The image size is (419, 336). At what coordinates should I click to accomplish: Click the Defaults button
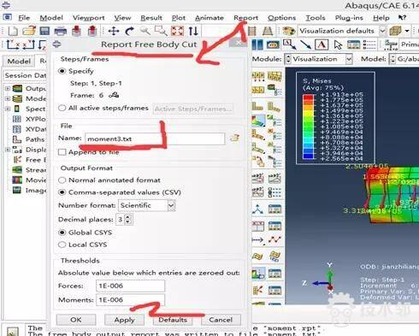pos(173,320)
